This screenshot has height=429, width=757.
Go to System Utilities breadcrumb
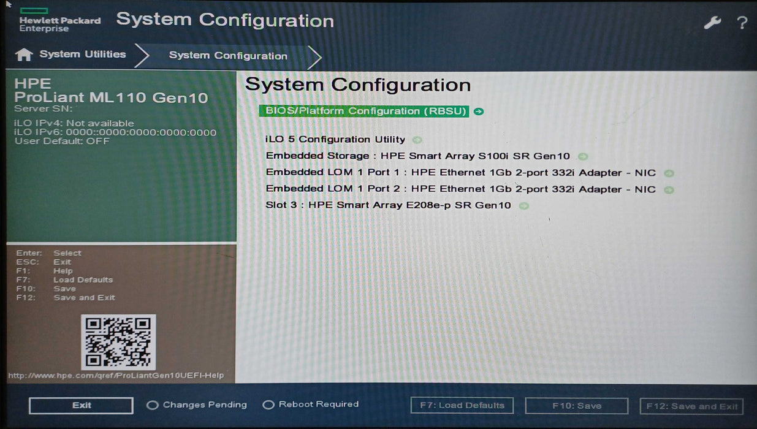coord(82,55)
